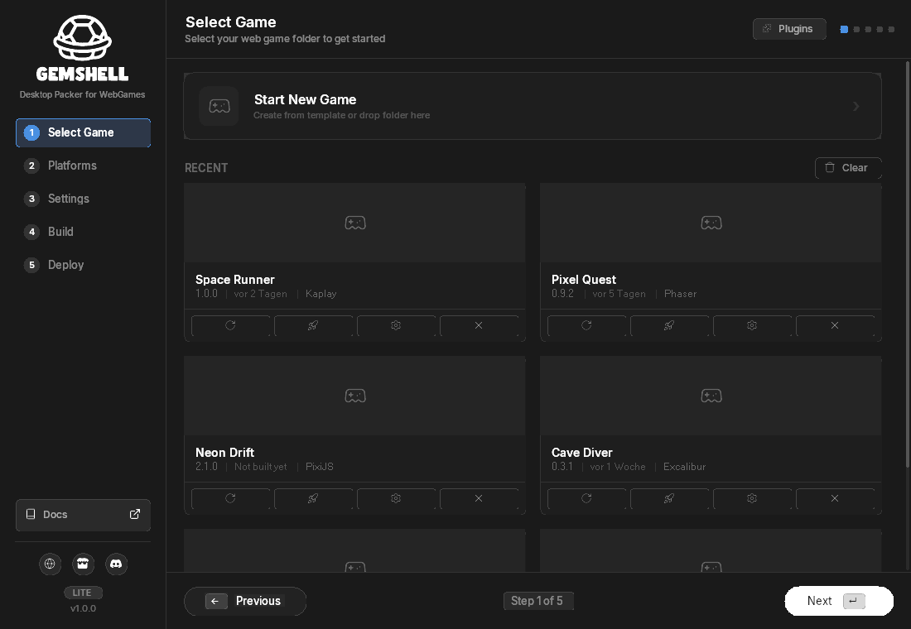Click the Pixel Quest title text
Screen dimensions: 911x629
coord(584,280)
